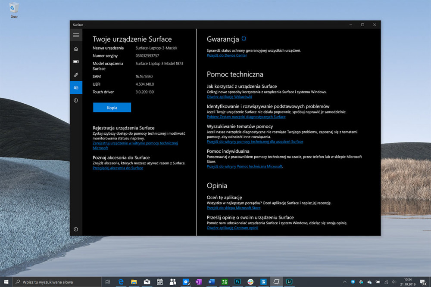Select the device support sidebar page
Viewport: 431px width, 287px height.
76,87
